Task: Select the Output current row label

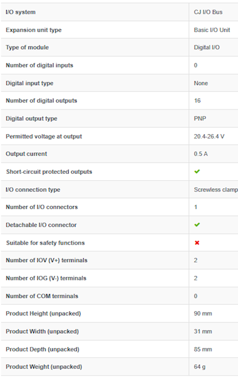Action: click(26, 154)
